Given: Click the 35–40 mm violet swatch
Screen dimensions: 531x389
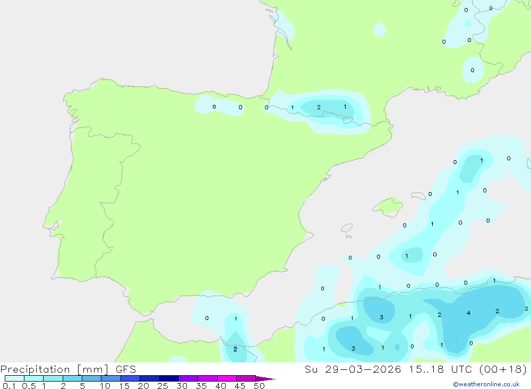Looking at the screenshot, I should 208,378.
